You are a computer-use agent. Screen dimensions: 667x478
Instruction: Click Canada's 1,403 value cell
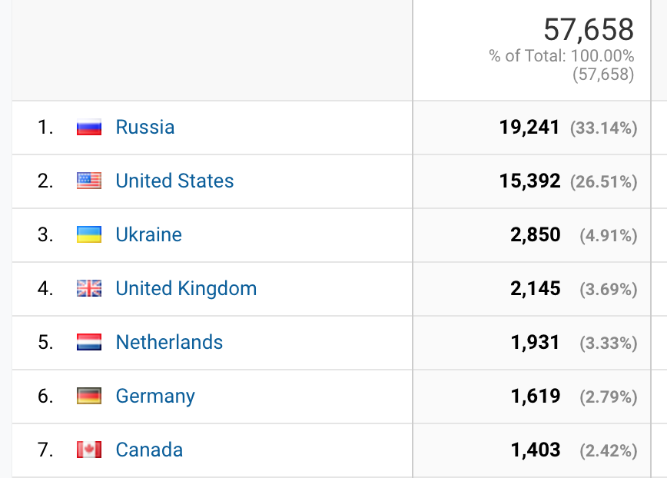(535, 450)
